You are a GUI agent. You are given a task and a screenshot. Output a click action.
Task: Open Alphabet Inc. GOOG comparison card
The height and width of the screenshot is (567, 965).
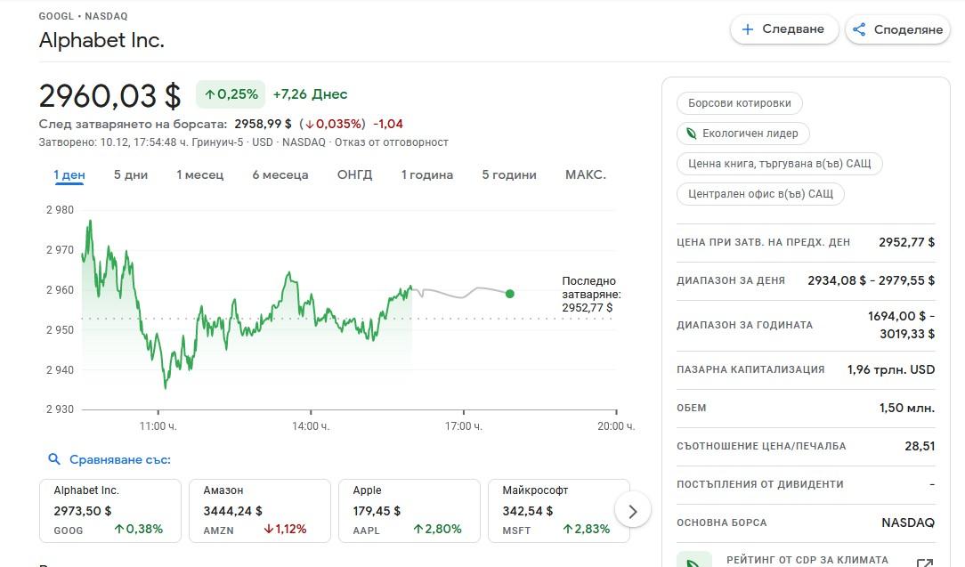pos(110,510)
